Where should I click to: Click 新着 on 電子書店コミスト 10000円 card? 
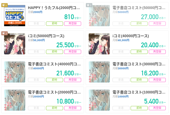[x=121, y=108]
